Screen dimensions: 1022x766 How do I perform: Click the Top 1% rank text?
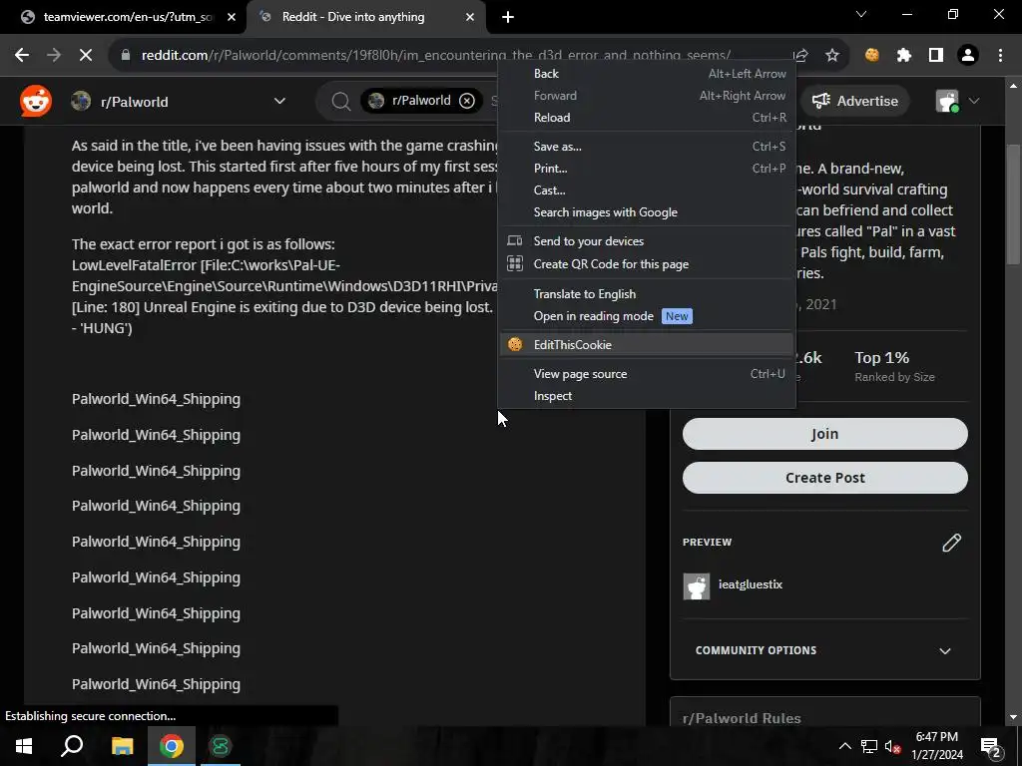click(x=882, y=358)
